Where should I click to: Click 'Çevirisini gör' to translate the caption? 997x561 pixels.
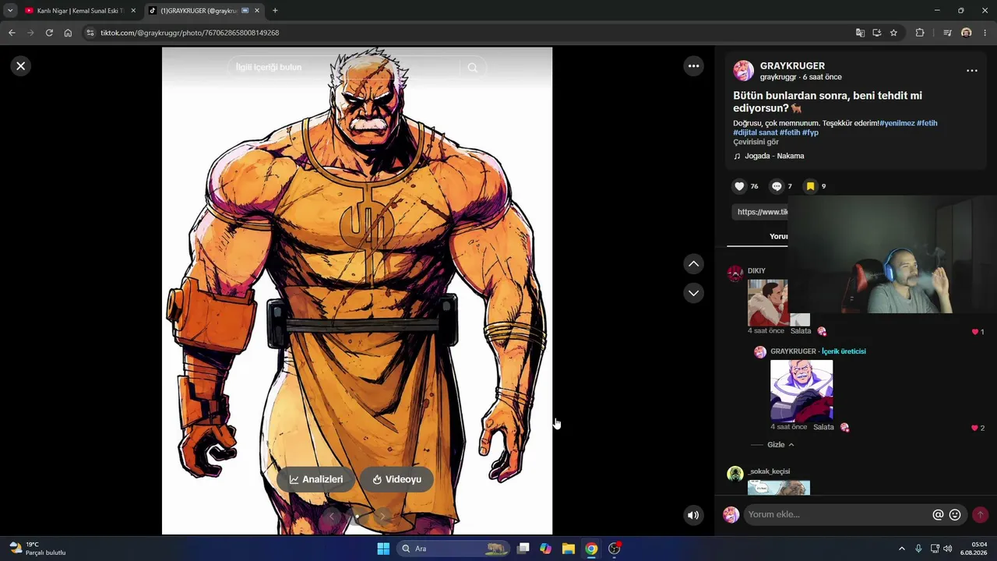click(x=756, y=142)
